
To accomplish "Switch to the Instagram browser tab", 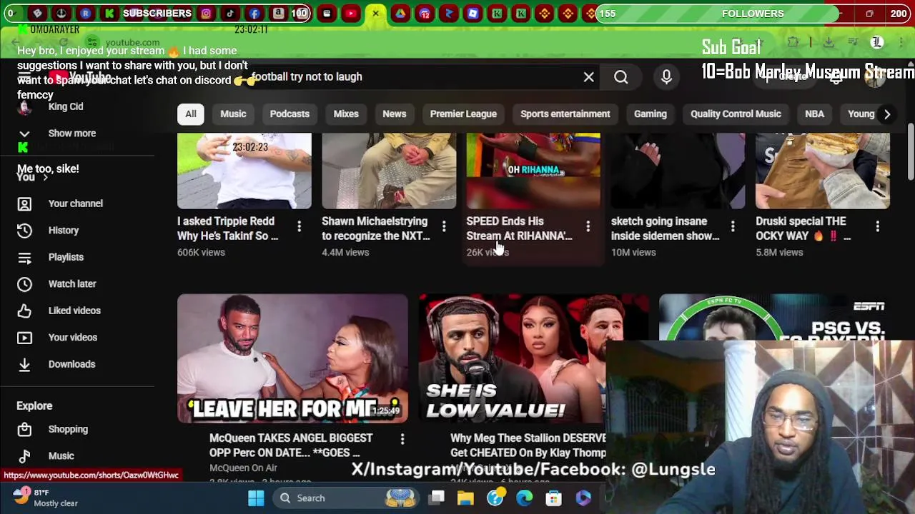I will (x=206, y=14).
